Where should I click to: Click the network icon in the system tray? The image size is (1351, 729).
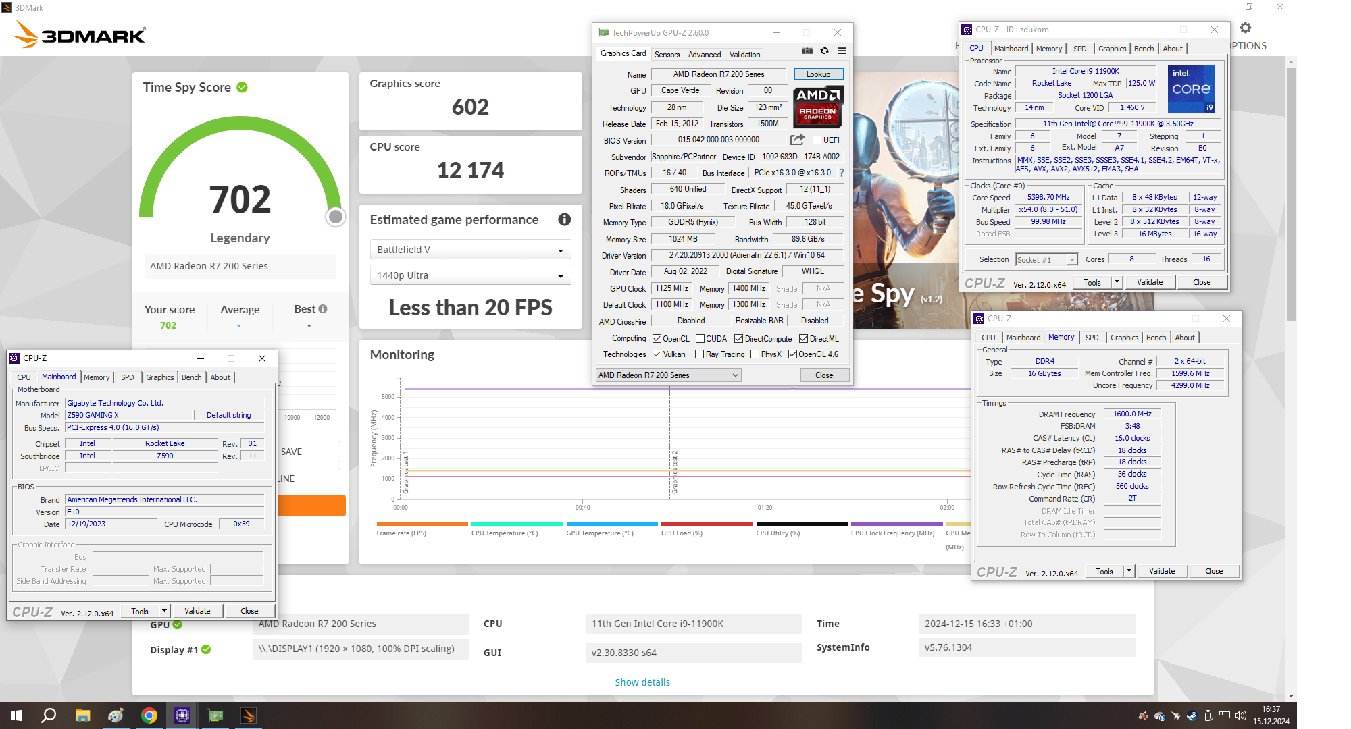(x=1225, y=715)
